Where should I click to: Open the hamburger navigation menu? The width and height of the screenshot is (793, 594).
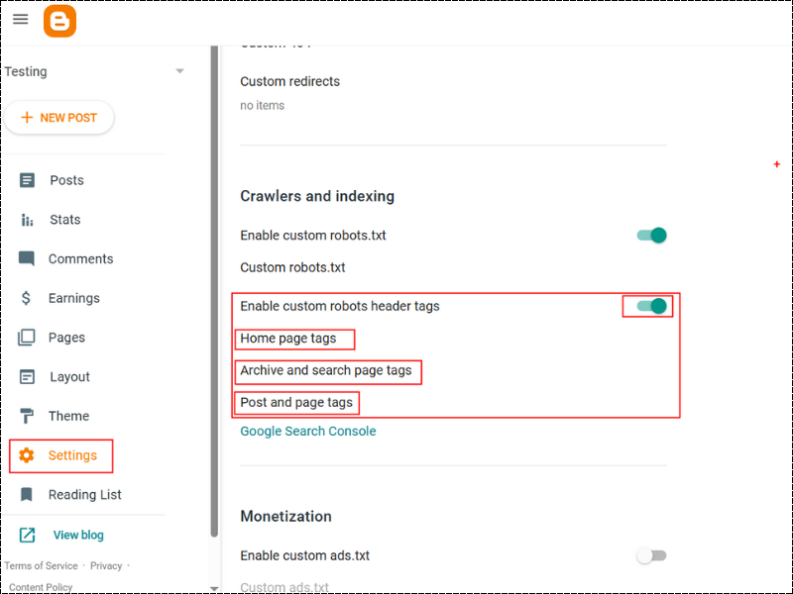tap(20, 19)
